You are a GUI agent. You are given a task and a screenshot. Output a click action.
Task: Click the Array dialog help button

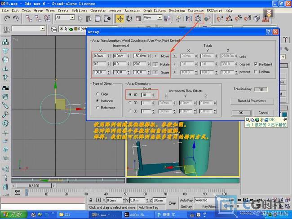pyautogui.click(x=269, y=32)
